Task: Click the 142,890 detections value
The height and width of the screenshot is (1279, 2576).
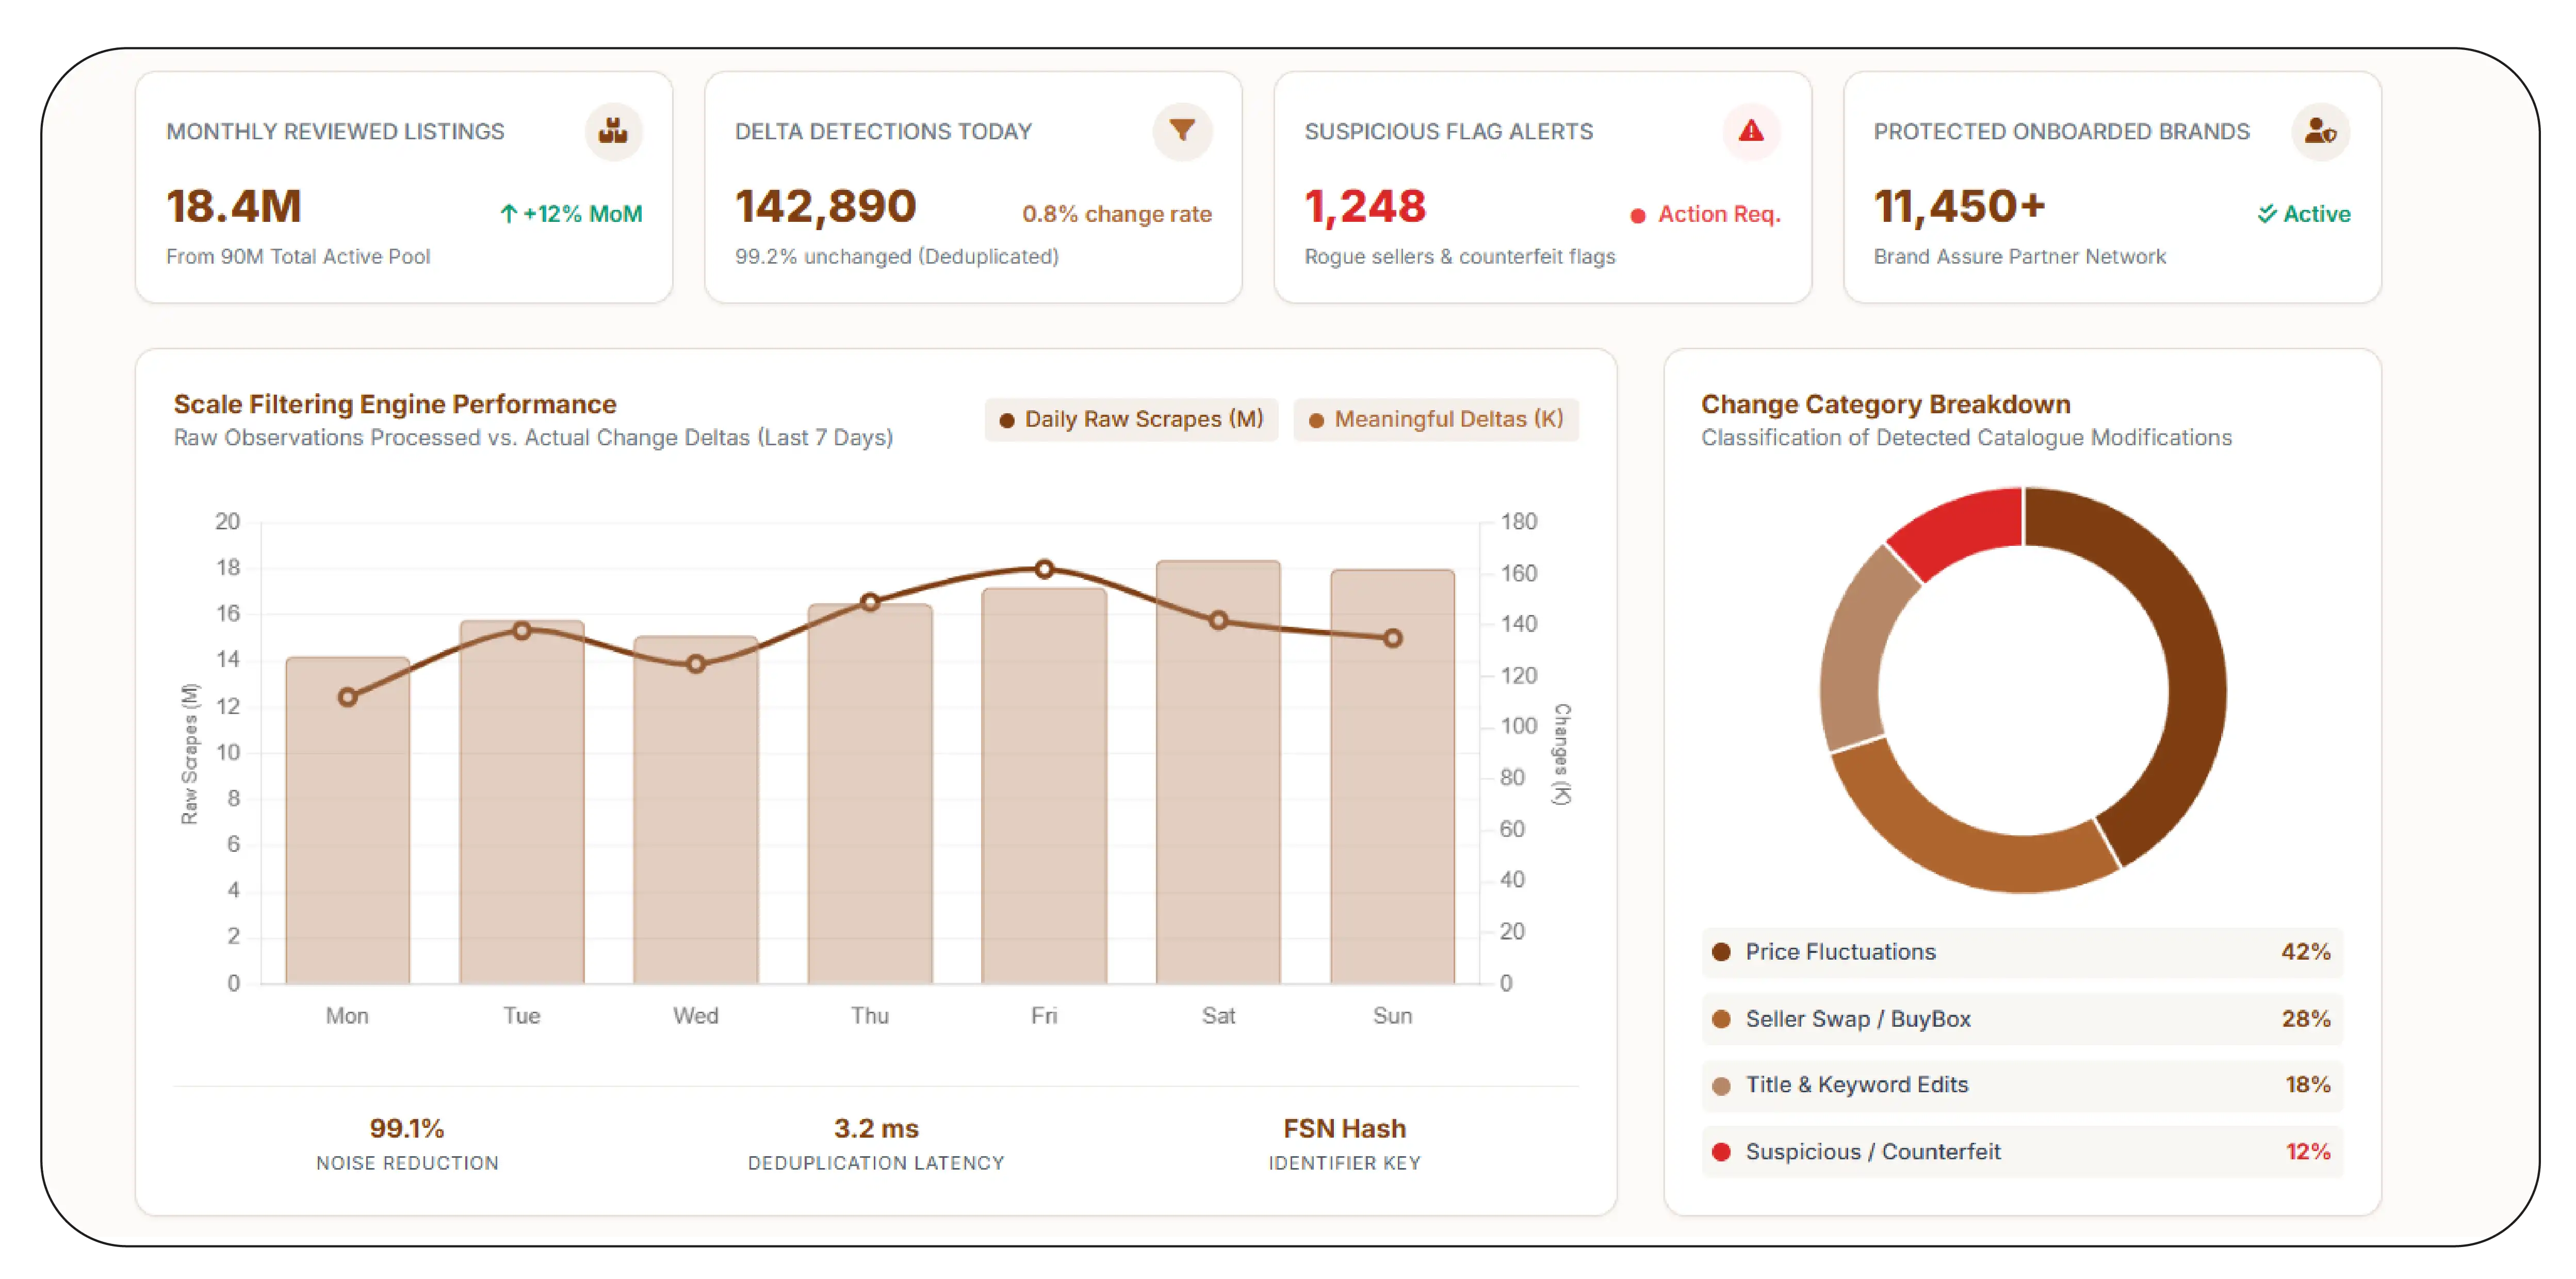Action: [826, 207]
